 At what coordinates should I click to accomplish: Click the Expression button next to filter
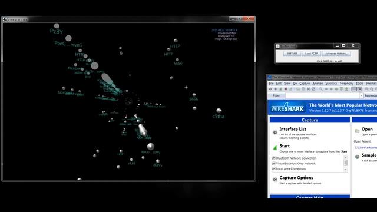(x=371, y=95)
